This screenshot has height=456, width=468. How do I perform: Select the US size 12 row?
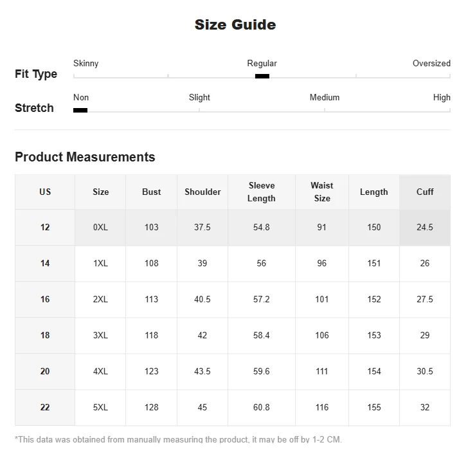point(45,227)
